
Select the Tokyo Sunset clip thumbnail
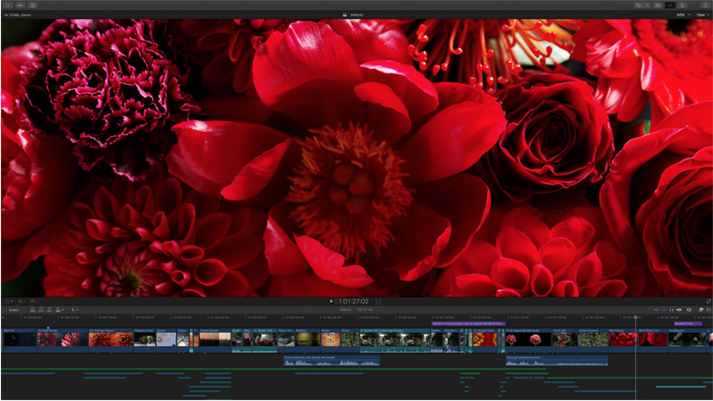click(215, 339)
